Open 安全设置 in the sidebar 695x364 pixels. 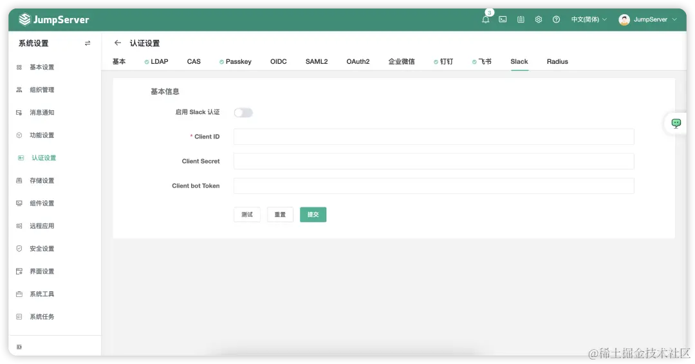coord(42,249)
